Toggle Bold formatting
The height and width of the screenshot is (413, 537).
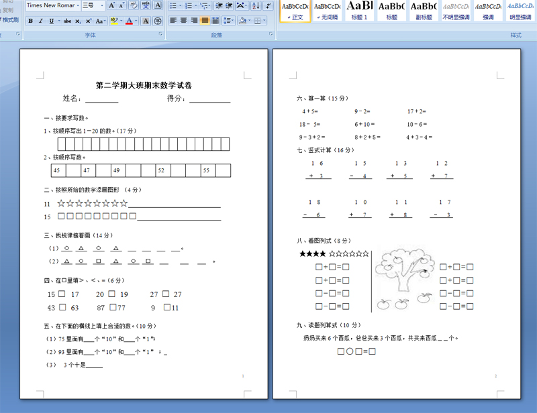[x=30, y=21]
